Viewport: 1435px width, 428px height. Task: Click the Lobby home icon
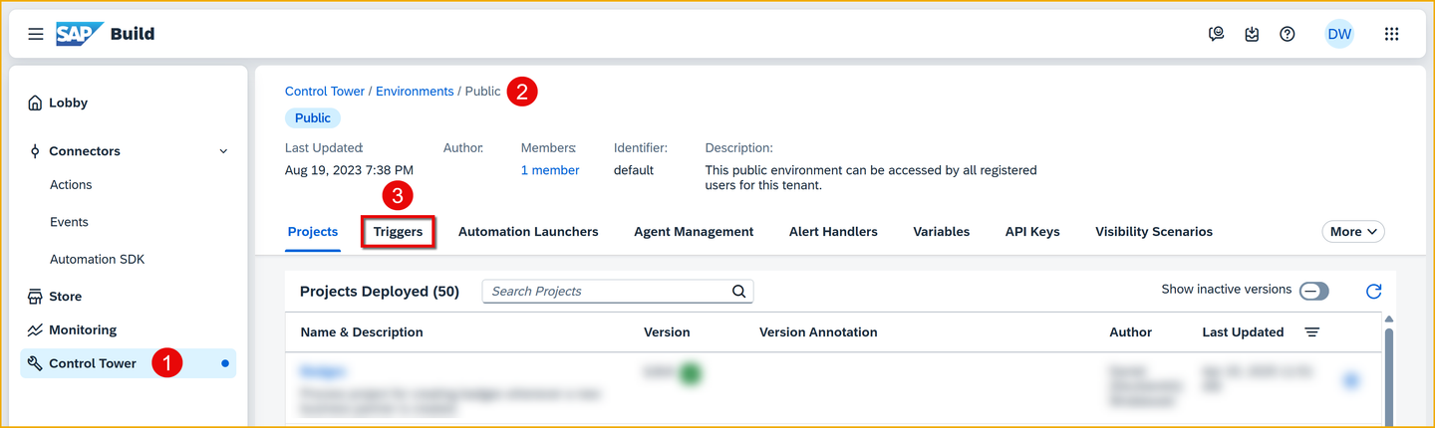35,103
